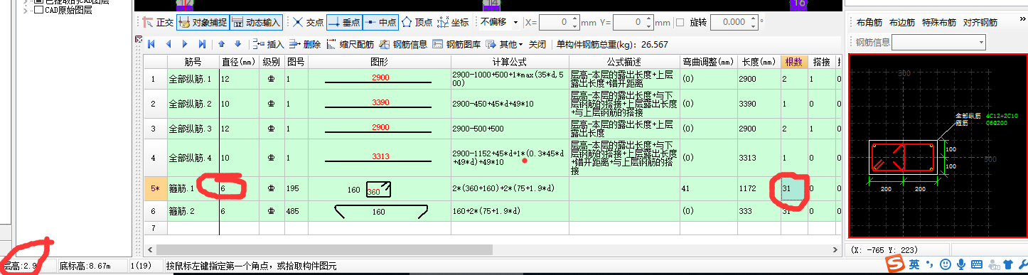Click the 公式描述 column header
This screenshot has height=275, width=1028.
(x=624, y=62)
